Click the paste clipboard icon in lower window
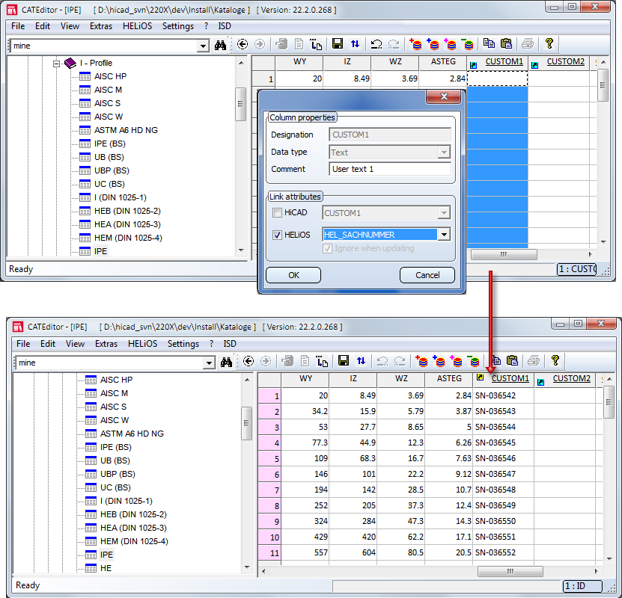Image resolution: width=622 pixels, height=598 pixels. pyautogui.click(x=513, y=361)
